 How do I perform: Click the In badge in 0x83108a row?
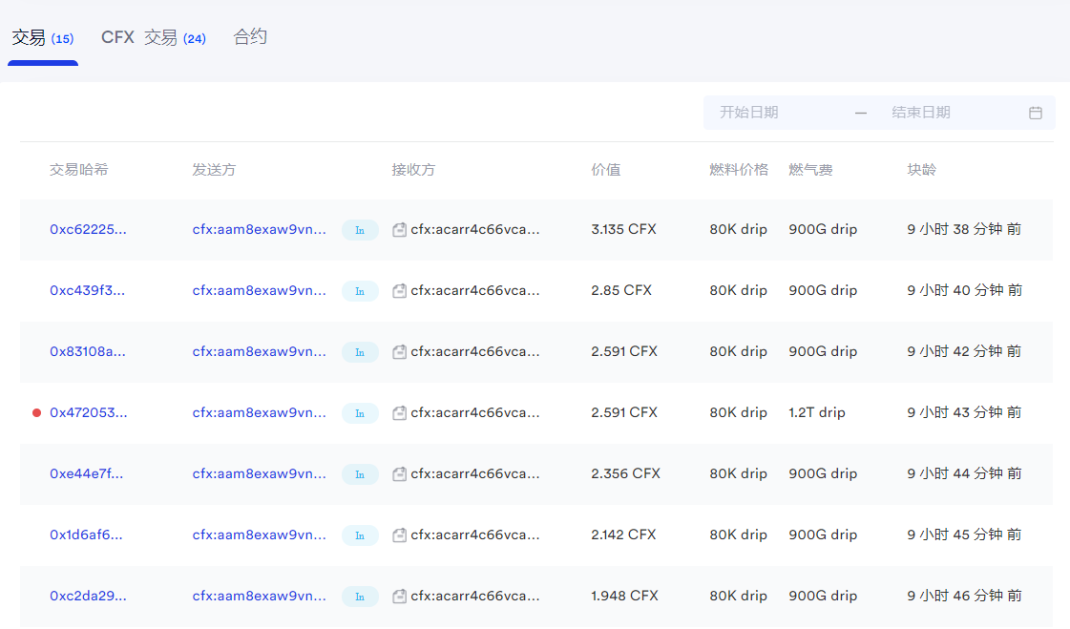coord(360,352)
